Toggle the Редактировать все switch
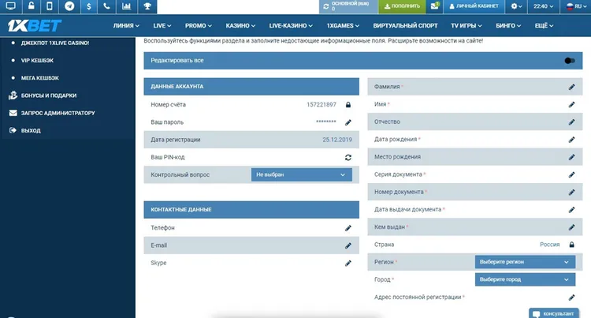 pos(570,60)
